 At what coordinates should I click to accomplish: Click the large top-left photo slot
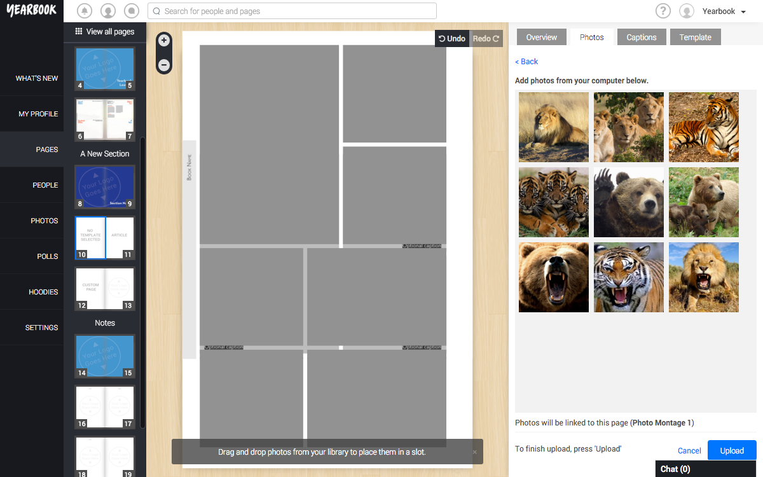click(269, 144)
